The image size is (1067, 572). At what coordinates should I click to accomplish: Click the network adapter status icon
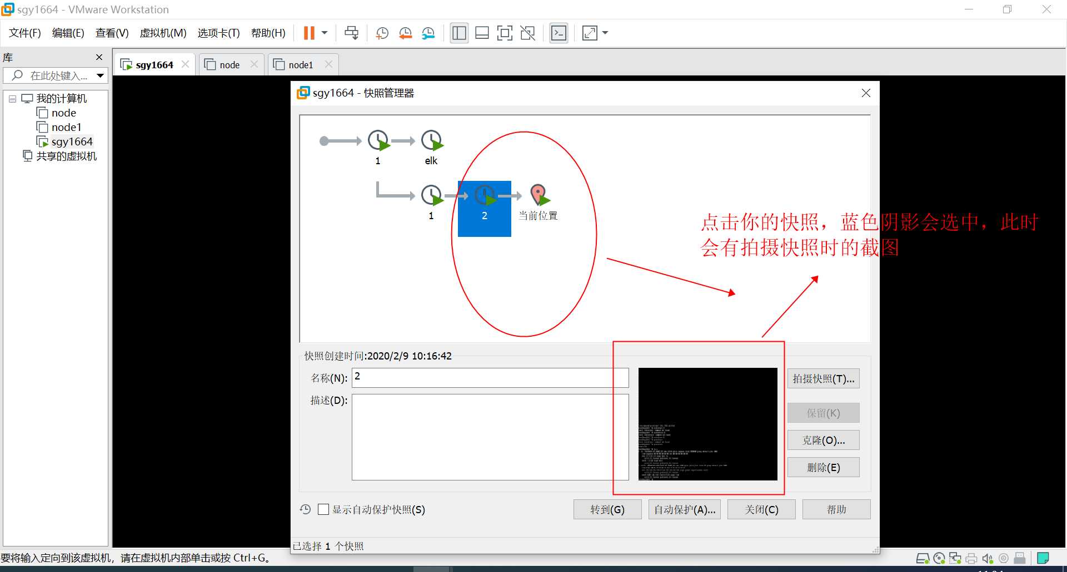pos(955,558)
